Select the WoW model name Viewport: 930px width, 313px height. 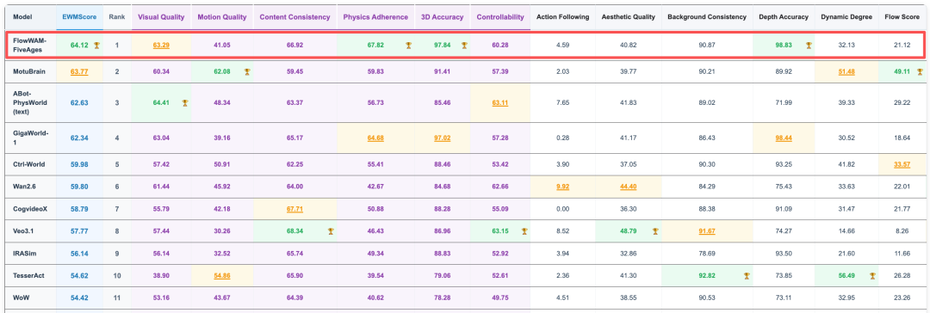(21, 298)
